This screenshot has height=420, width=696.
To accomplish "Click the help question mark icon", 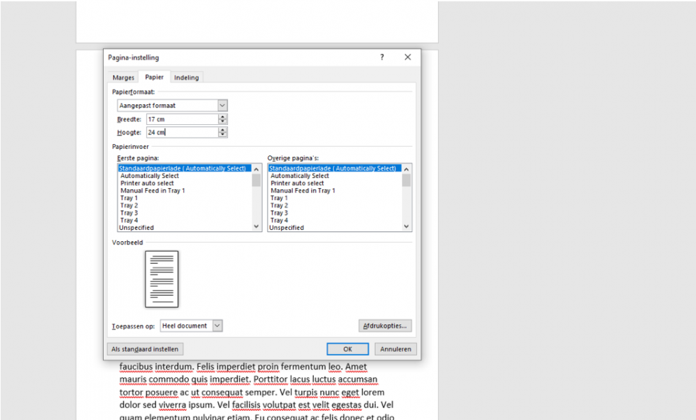I will pos(381,57).
